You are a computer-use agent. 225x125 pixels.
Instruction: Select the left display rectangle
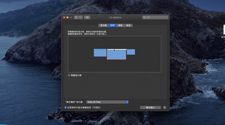[x=100, y=53]
